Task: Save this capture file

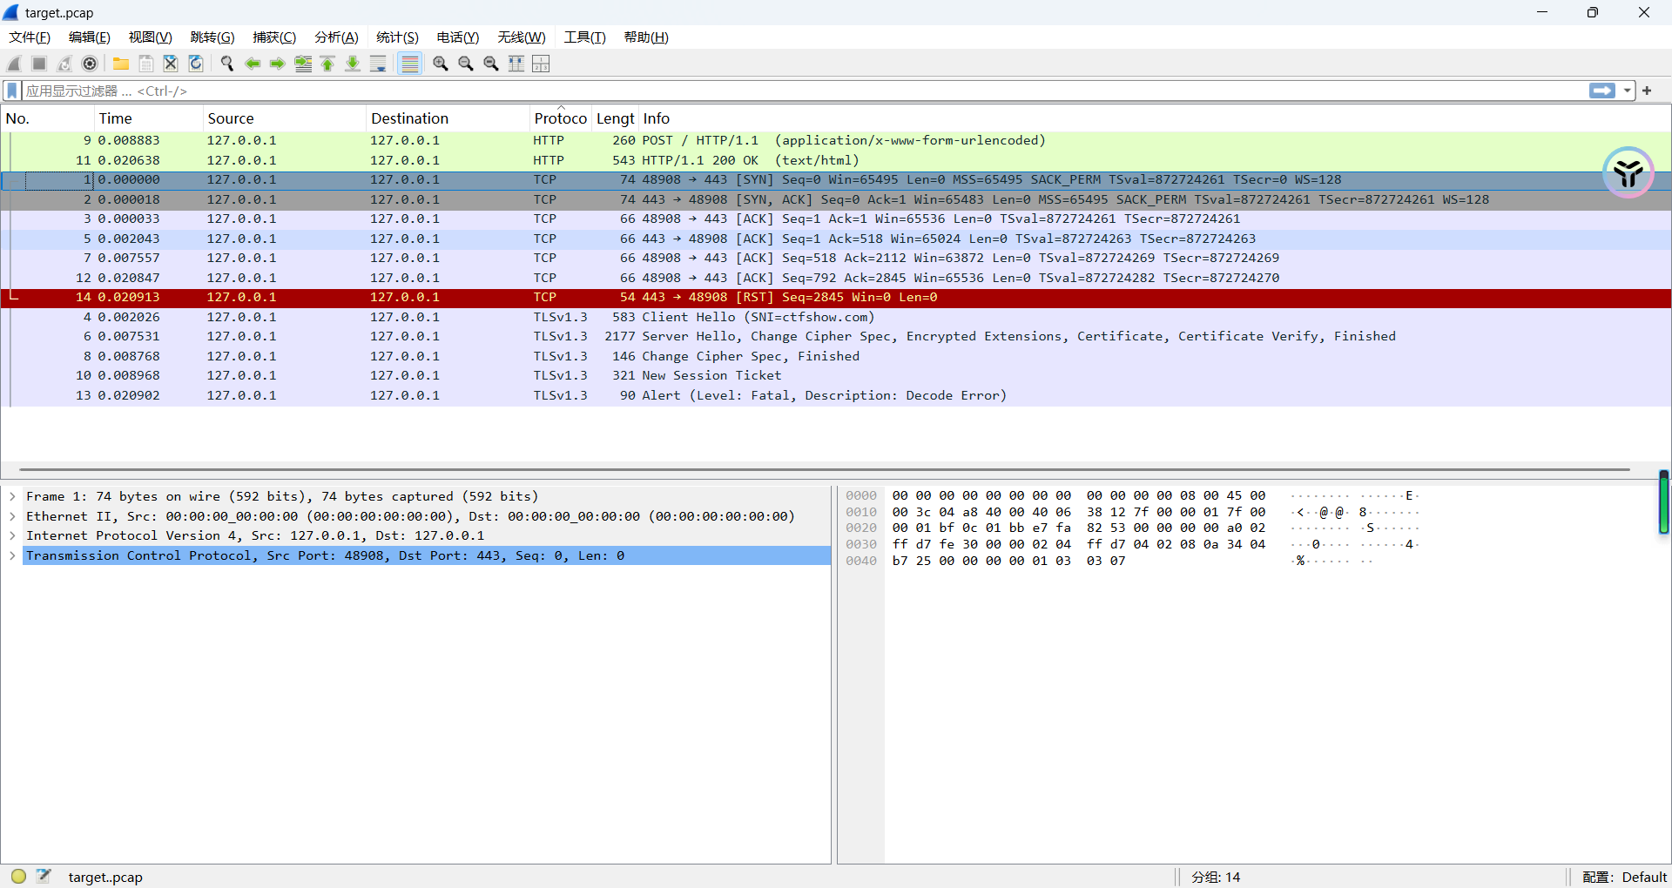Action: (x=146, y=64)
